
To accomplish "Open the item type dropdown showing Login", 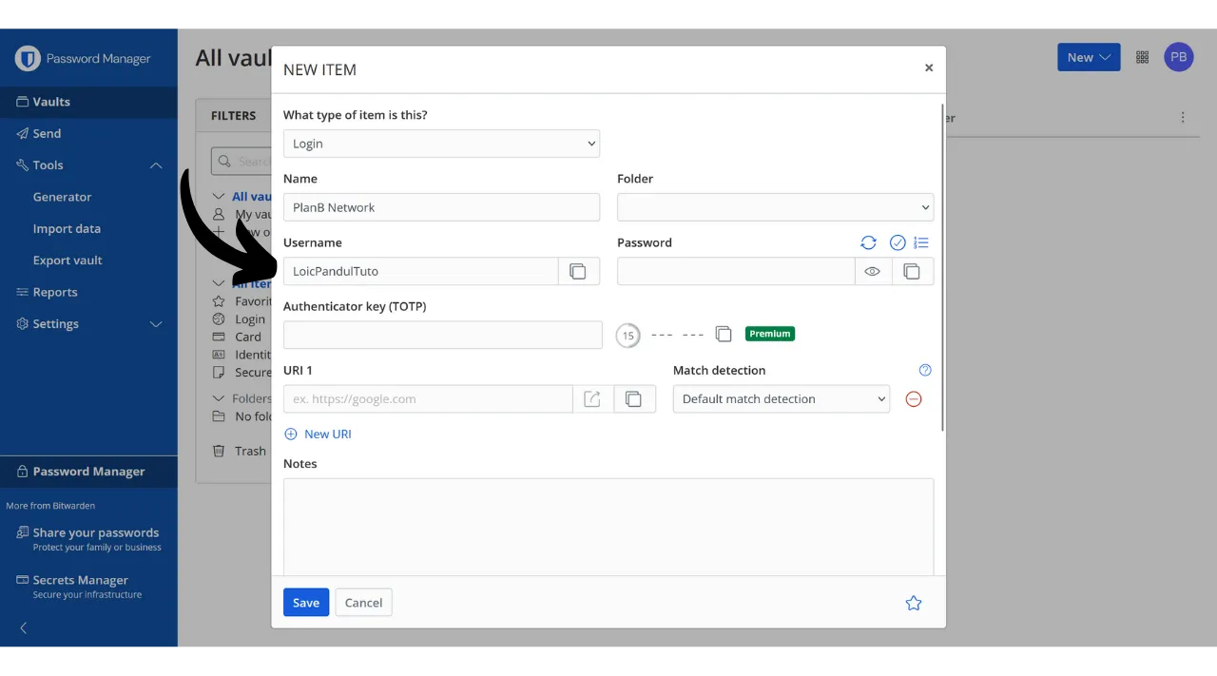I will (x=441, y=144).
